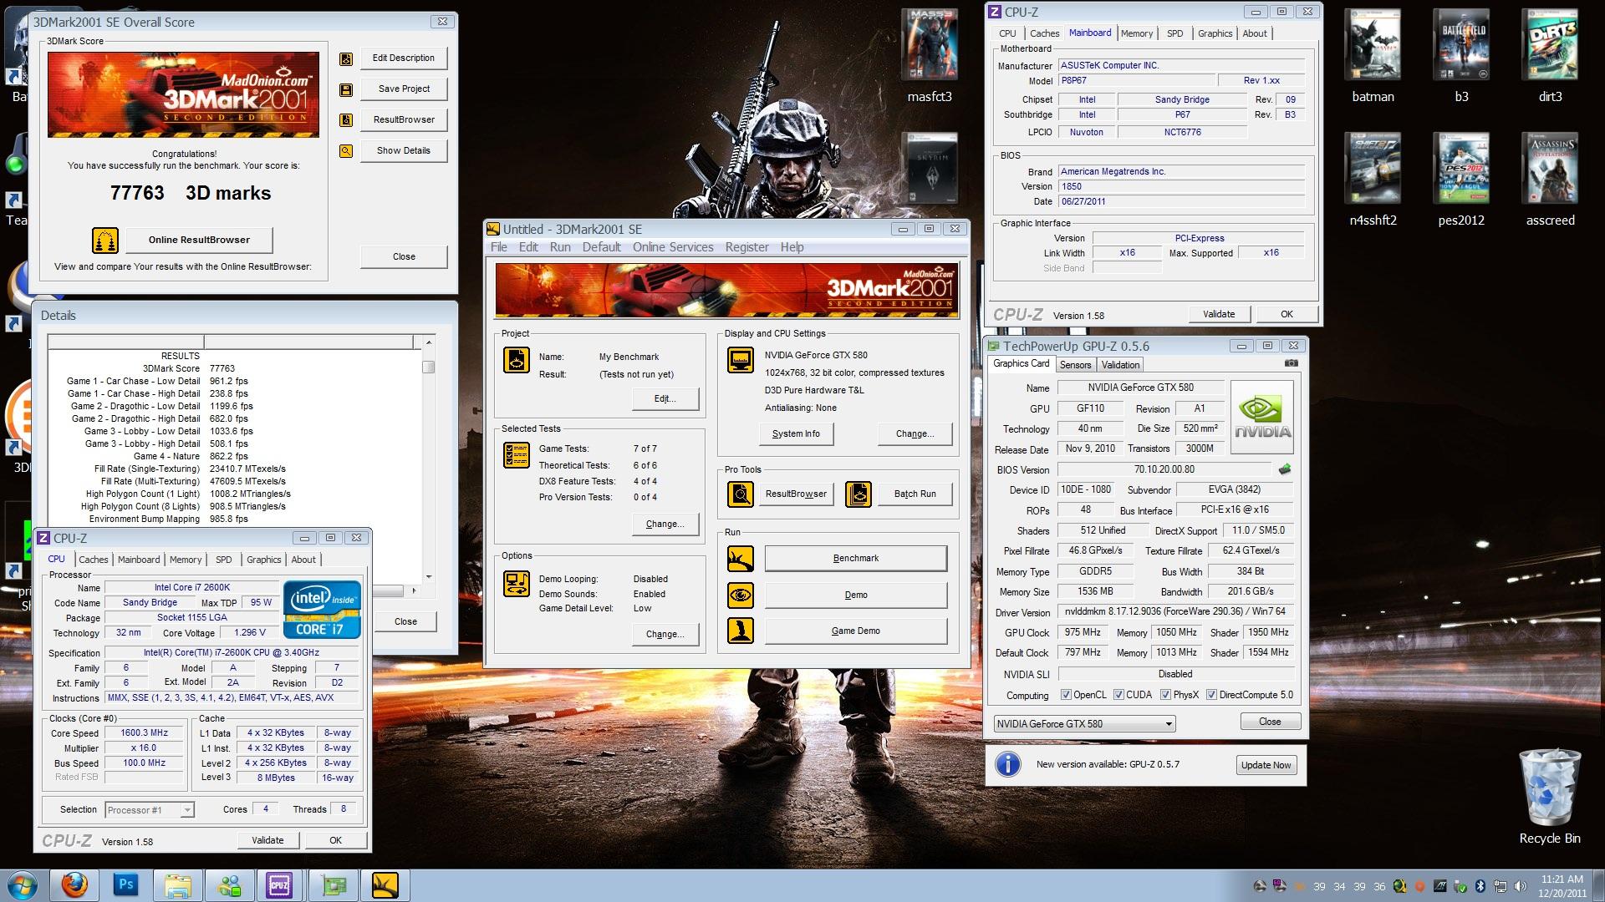Click the System Info button
Viewport: 1605px width, 902px height.
[x=796, y=434]
